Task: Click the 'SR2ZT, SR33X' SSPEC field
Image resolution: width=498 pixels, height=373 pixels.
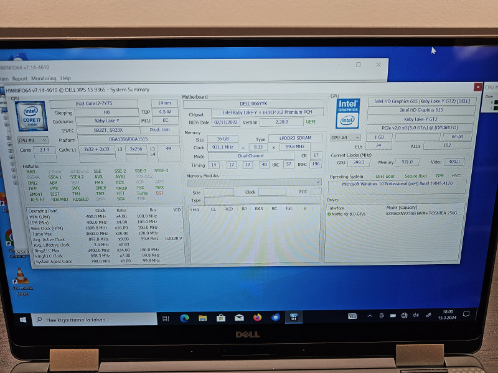Action: coord(108,130)
